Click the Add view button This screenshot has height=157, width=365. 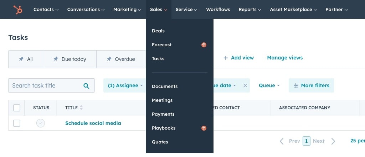click(x=238, y=58)
